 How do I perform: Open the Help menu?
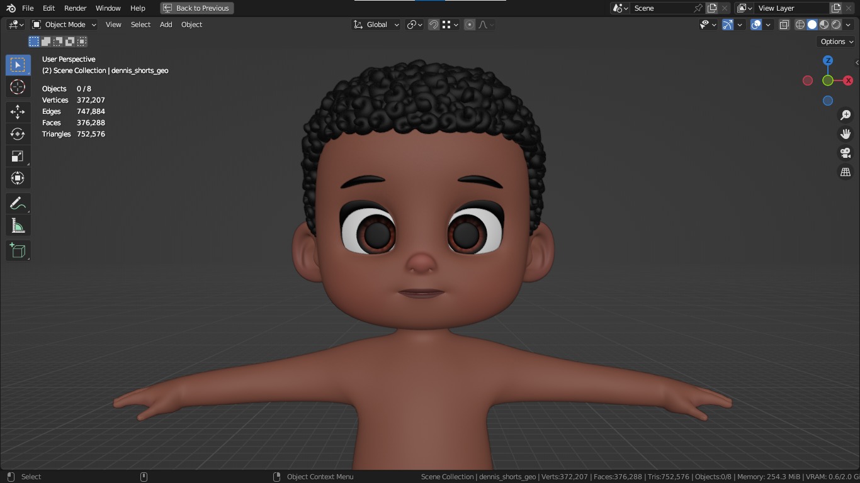point(138,8)
